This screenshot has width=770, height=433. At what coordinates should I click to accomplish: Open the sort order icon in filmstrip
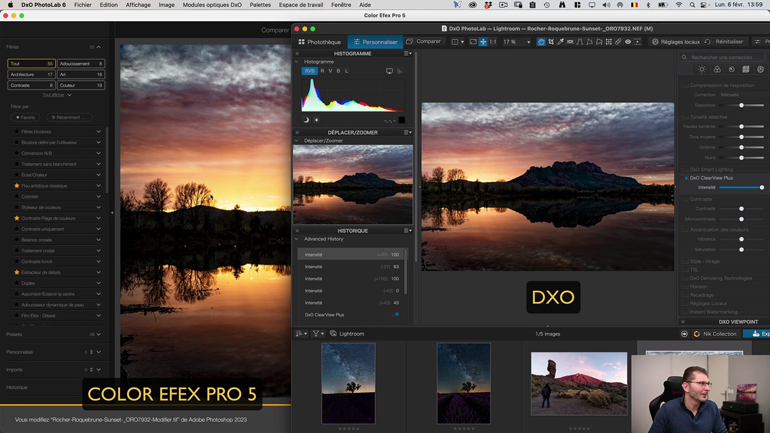[x=301, y=334]
